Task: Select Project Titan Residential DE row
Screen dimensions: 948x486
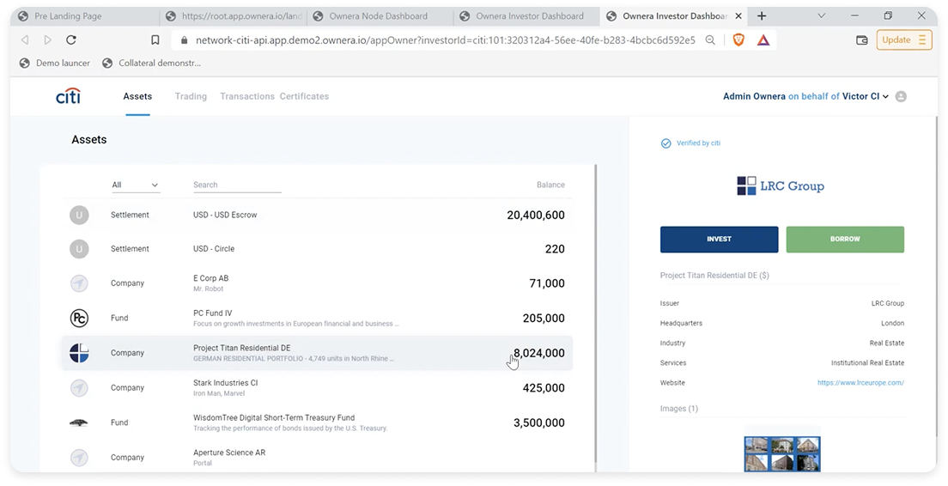Action: pyautogui.click(x=318, y=353)
